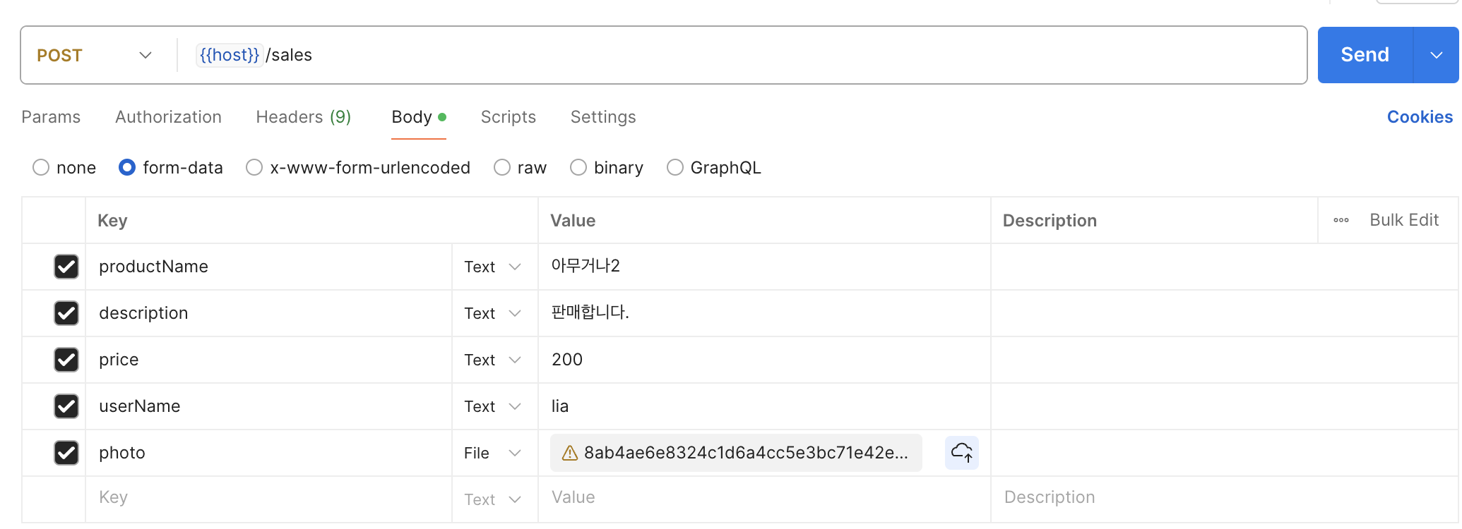1462x529 pixels.
Task: Click the productName key cell
Action: (268, 267)
